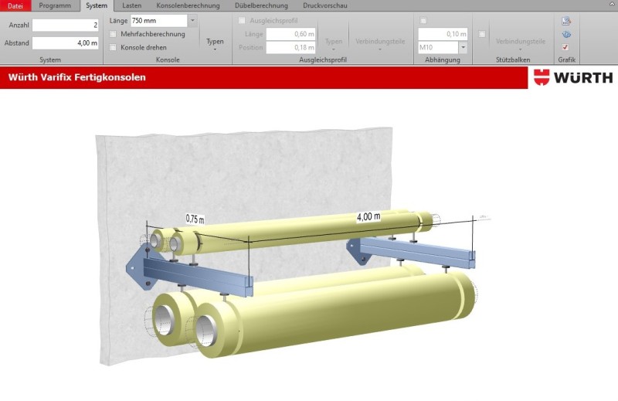Image resolution: width=618 pixels, height=401 pixels.
Task: Open the M10 thread size dropdown
Action: tap(463, 47)
